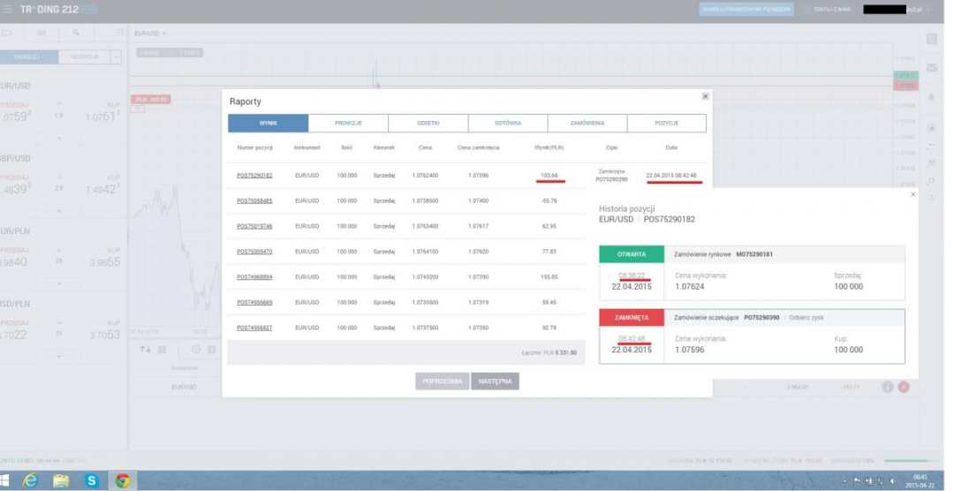Select the Zamówienia tab
954x491 pixels.
point(587,124)
